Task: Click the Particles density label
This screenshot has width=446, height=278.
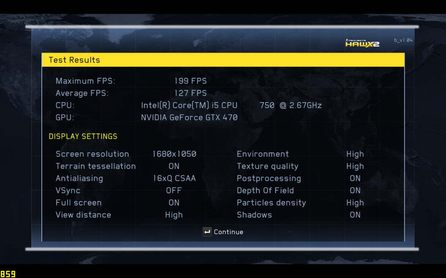Action: pos(271,203)
